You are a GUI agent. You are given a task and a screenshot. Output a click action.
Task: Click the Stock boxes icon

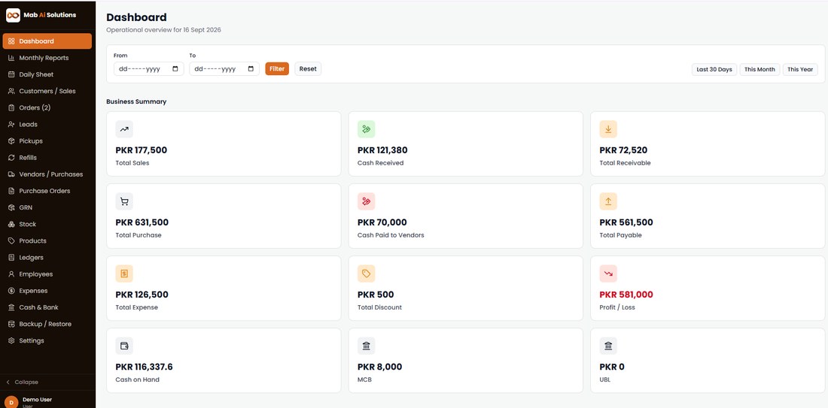(11, 224)
